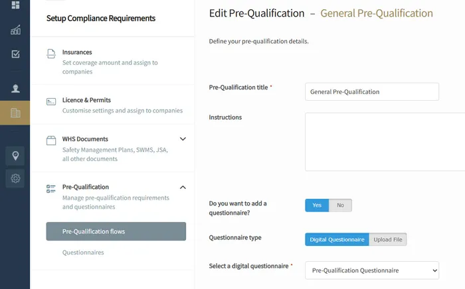
Task: Collapse the Pre-Qualification section chevron
Action: [x=183, y=188]
